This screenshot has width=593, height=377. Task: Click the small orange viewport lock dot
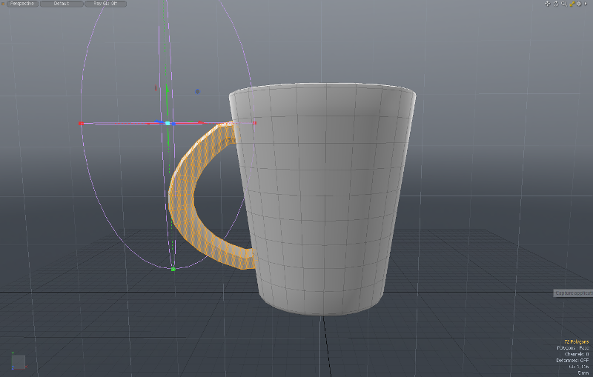coord(4,4)
